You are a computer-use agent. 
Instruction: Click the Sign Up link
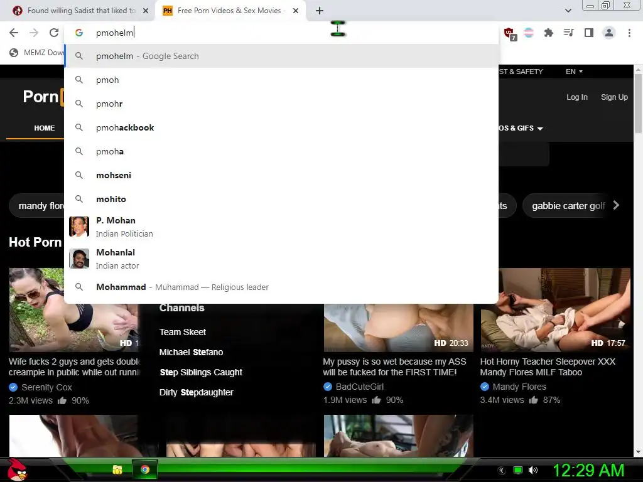pos(614,97)
